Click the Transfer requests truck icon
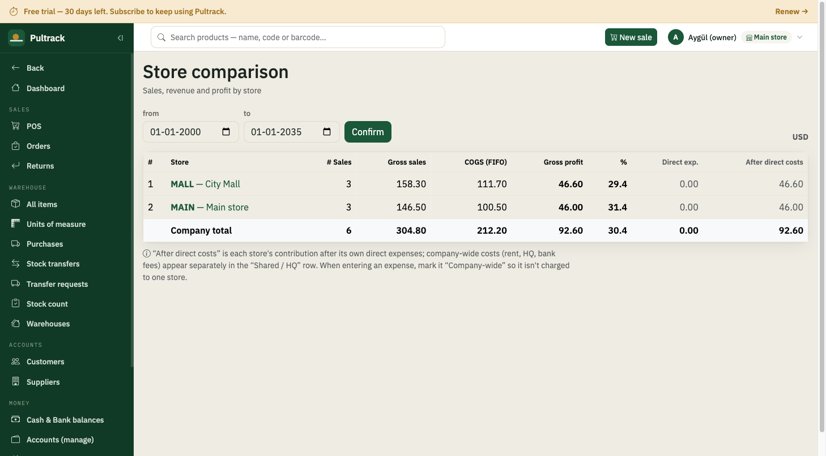This screenshot has width=826, height=456. pyautogui.click(x=16, y=284)
